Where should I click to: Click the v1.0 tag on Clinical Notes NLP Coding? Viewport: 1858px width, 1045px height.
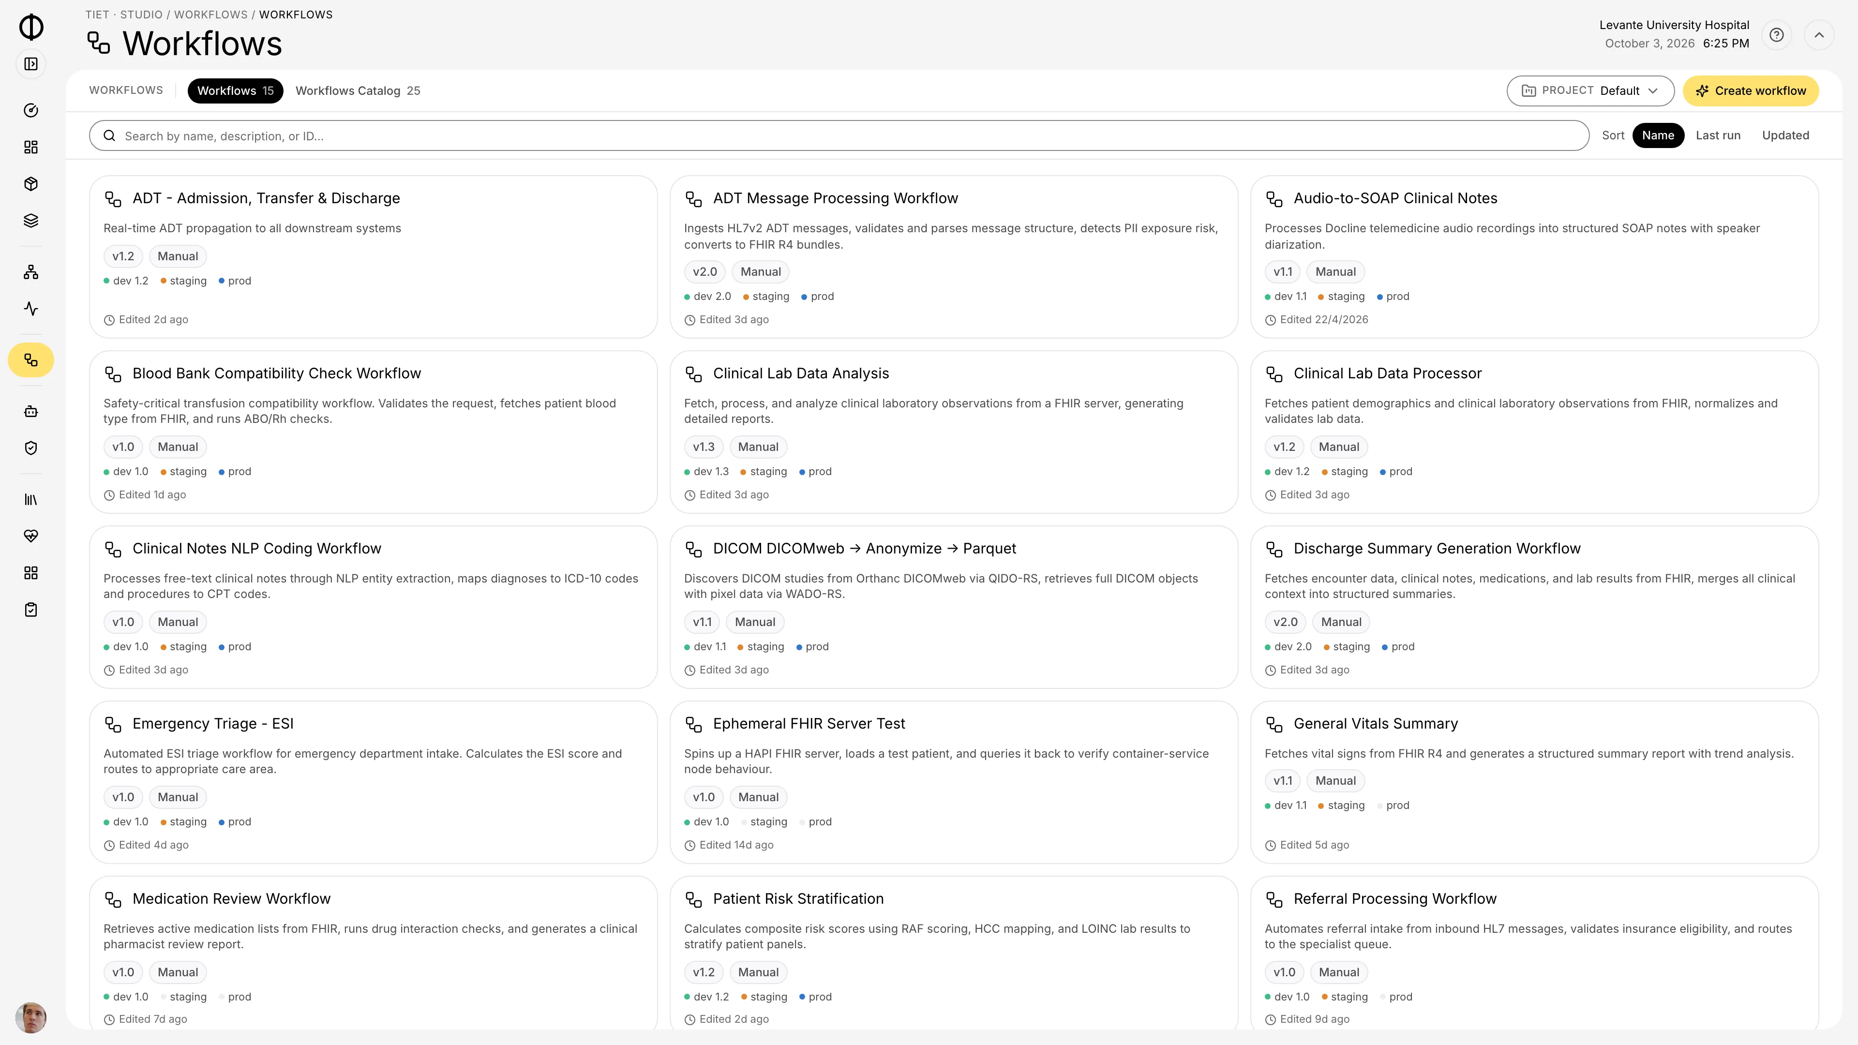123,622
